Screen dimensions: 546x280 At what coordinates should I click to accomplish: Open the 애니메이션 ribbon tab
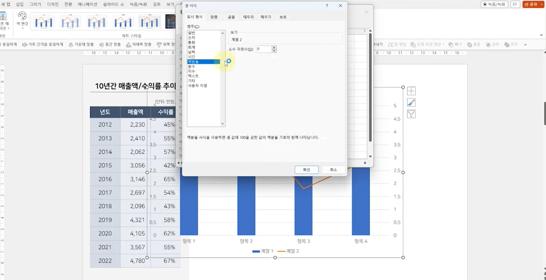click(x=88, y=4)
